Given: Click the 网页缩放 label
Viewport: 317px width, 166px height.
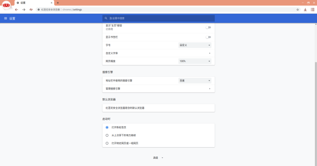Looking at the screenshot, I should (111, 61).
